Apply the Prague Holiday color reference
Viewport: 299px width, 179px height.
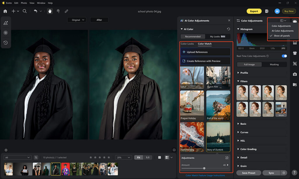tap(192, 105)
